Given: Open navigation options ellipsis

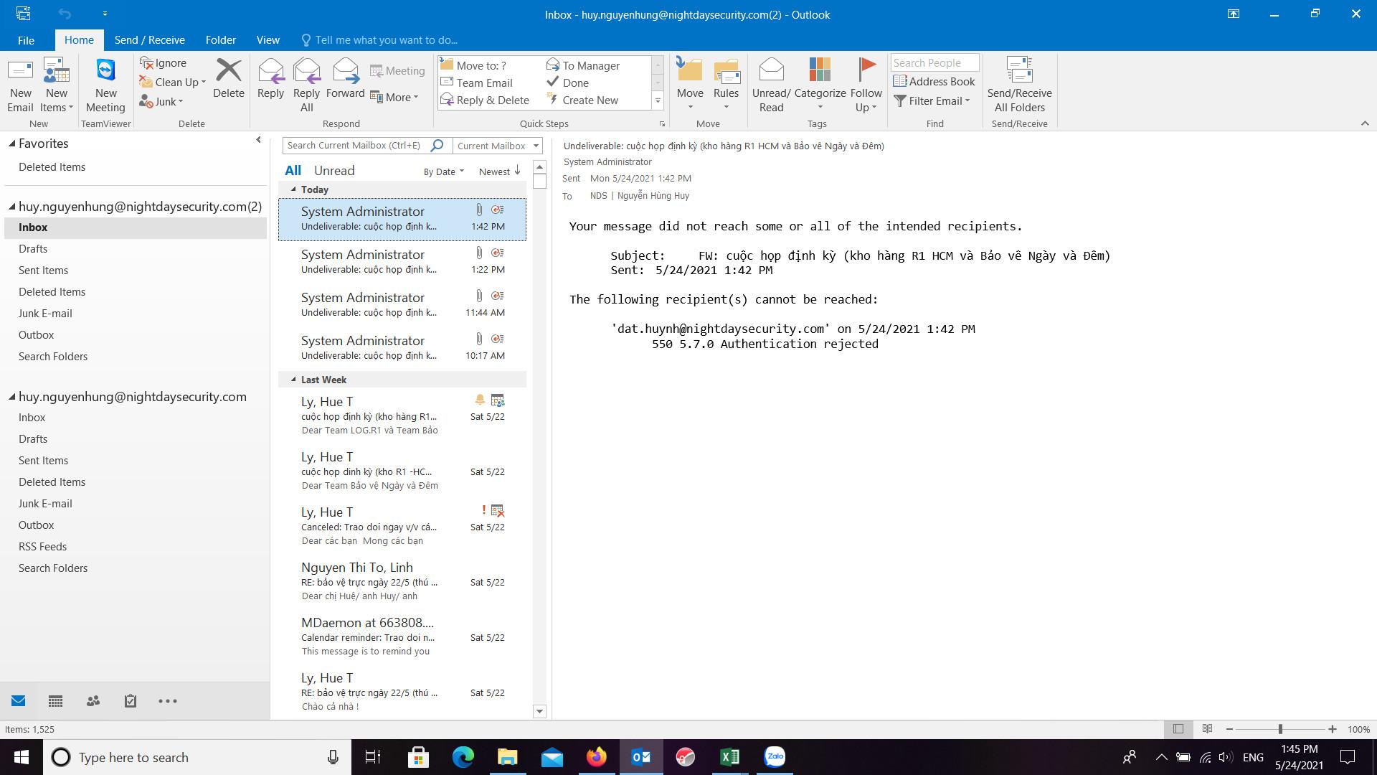Looking at the screenshot, I should tap(167, 701).
